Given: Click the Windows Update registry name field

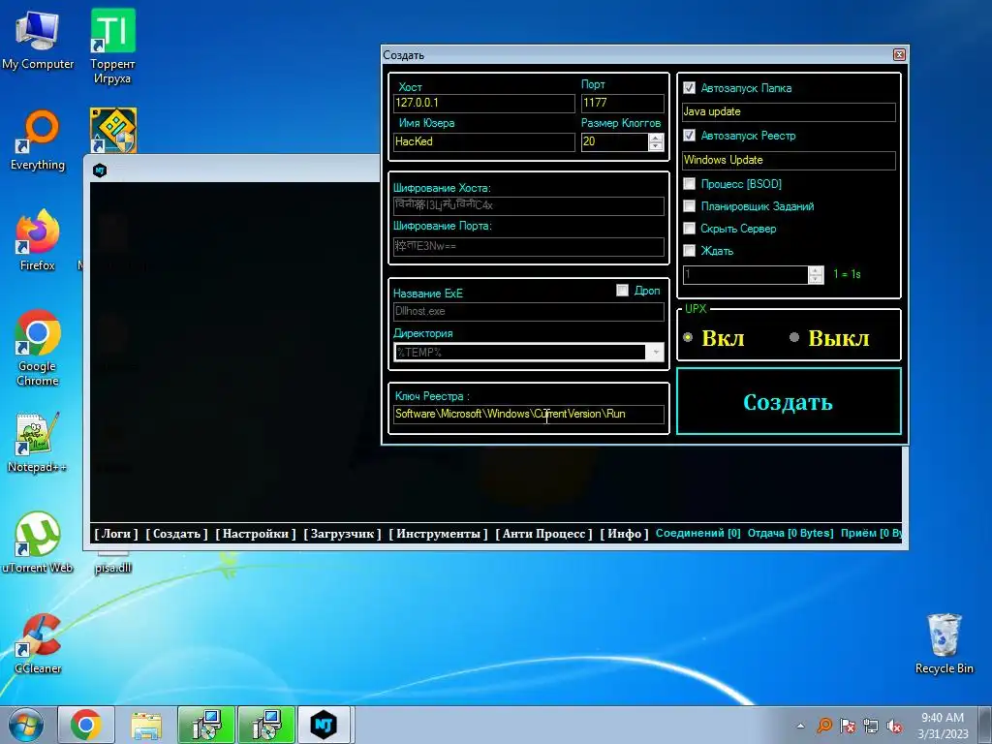Looking at the screenshot, I should tap(789, 160).
